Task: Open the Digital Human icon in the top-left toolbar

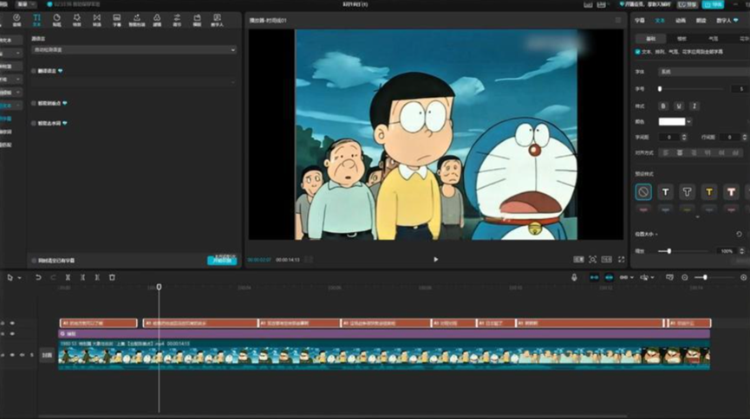Action: coord(217,20)
